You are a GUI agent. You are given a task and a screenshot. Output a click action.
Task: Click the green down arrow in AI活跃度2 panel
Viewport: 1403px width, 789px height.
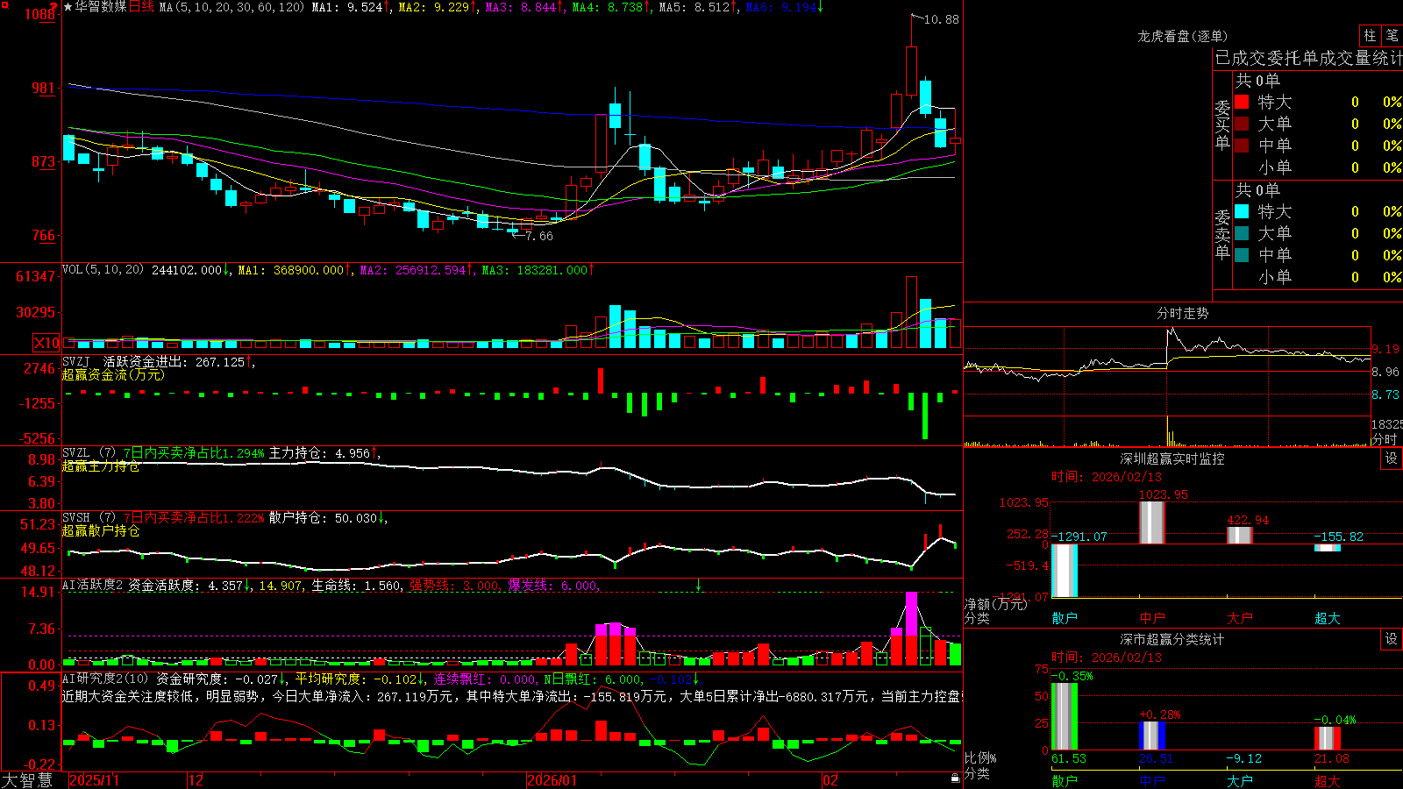pos(699,585)
